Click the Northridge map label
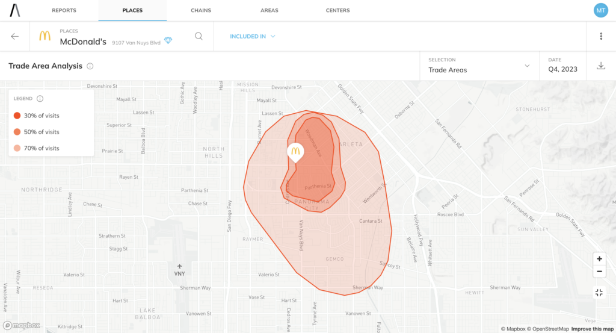Viewport: 616px width, 333px height. point(42,190)
